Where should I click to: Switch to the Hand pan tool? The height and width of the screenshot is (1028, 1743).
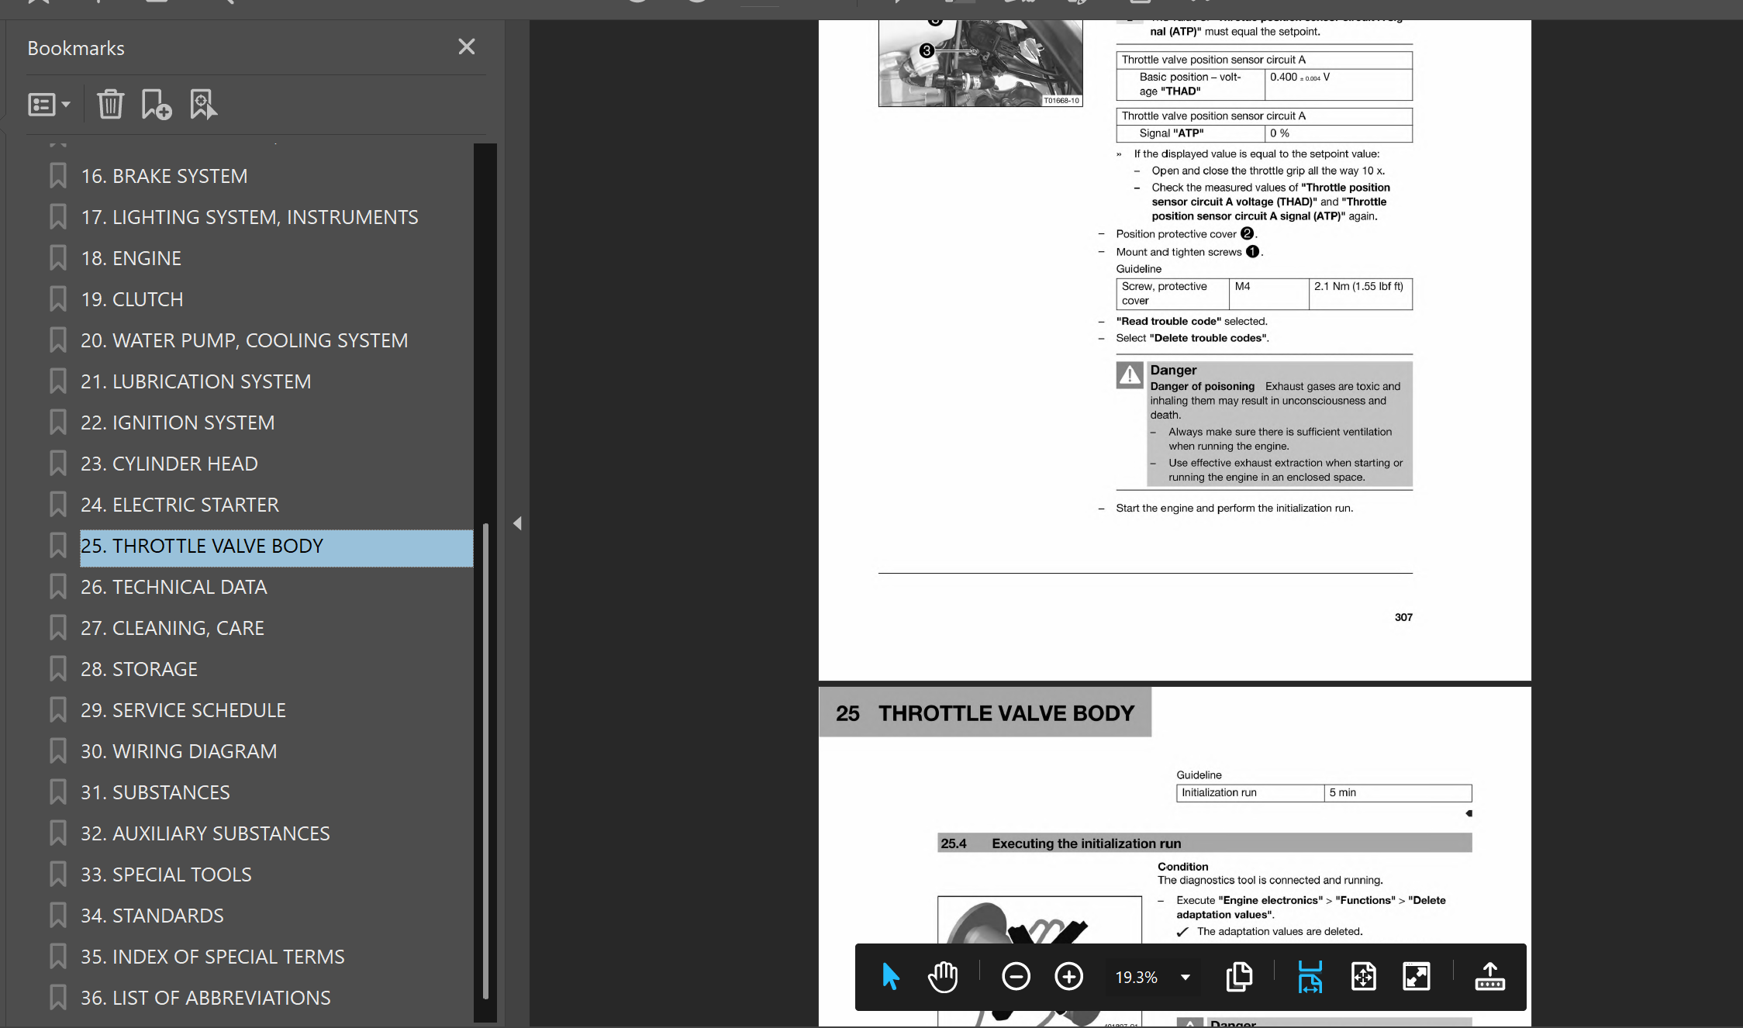[943, 977]
